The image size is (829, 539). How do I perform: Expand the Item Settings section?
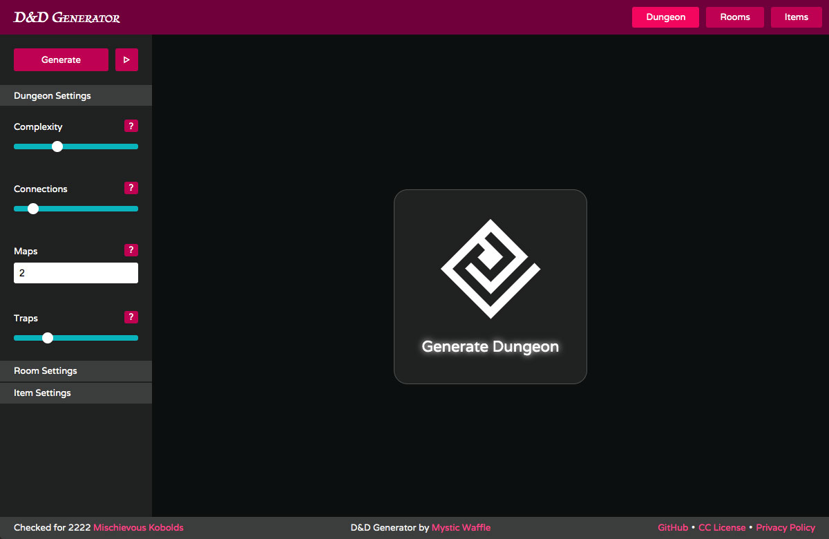pyautogui.click(x=76, y=393)
